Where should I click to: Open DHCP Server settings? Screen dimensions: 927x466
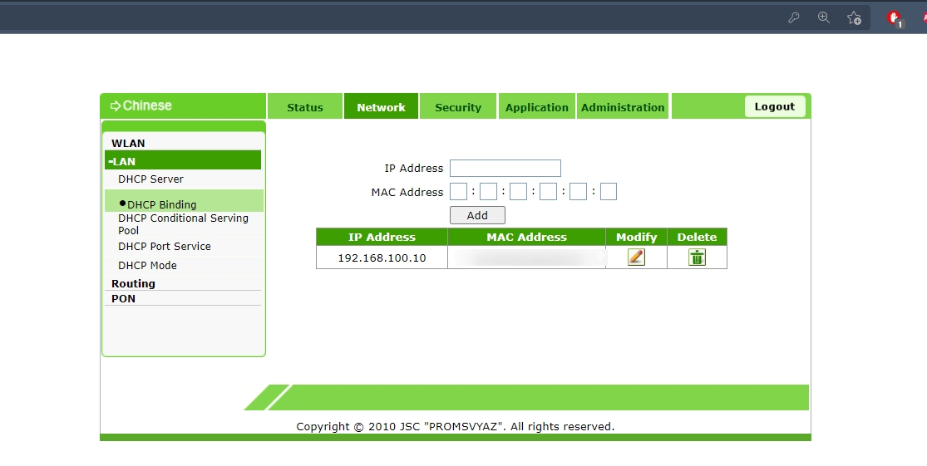(x=150, y=179)
